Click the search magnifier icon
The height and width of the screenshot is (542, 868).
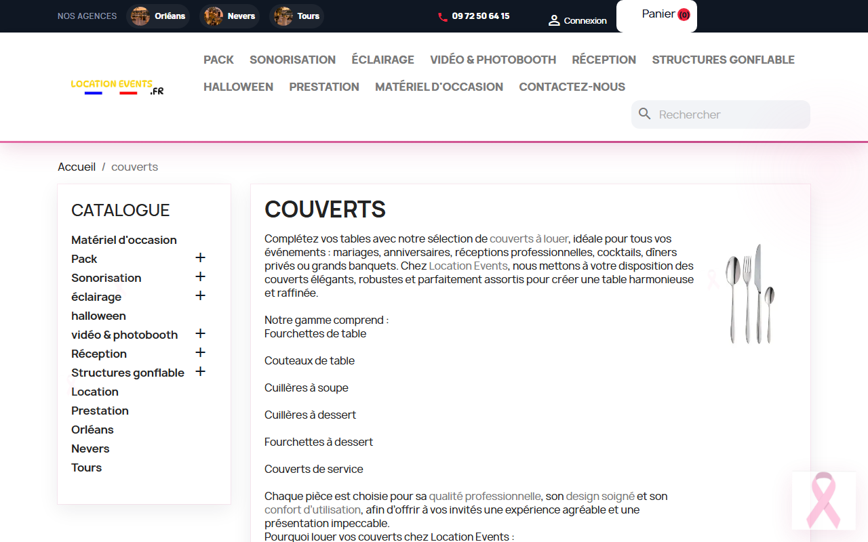tap(645, 114)
